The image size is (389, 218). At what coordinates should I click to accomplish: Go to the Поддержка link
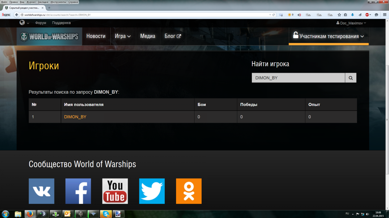pyautogui.click(x=61, y=23)
